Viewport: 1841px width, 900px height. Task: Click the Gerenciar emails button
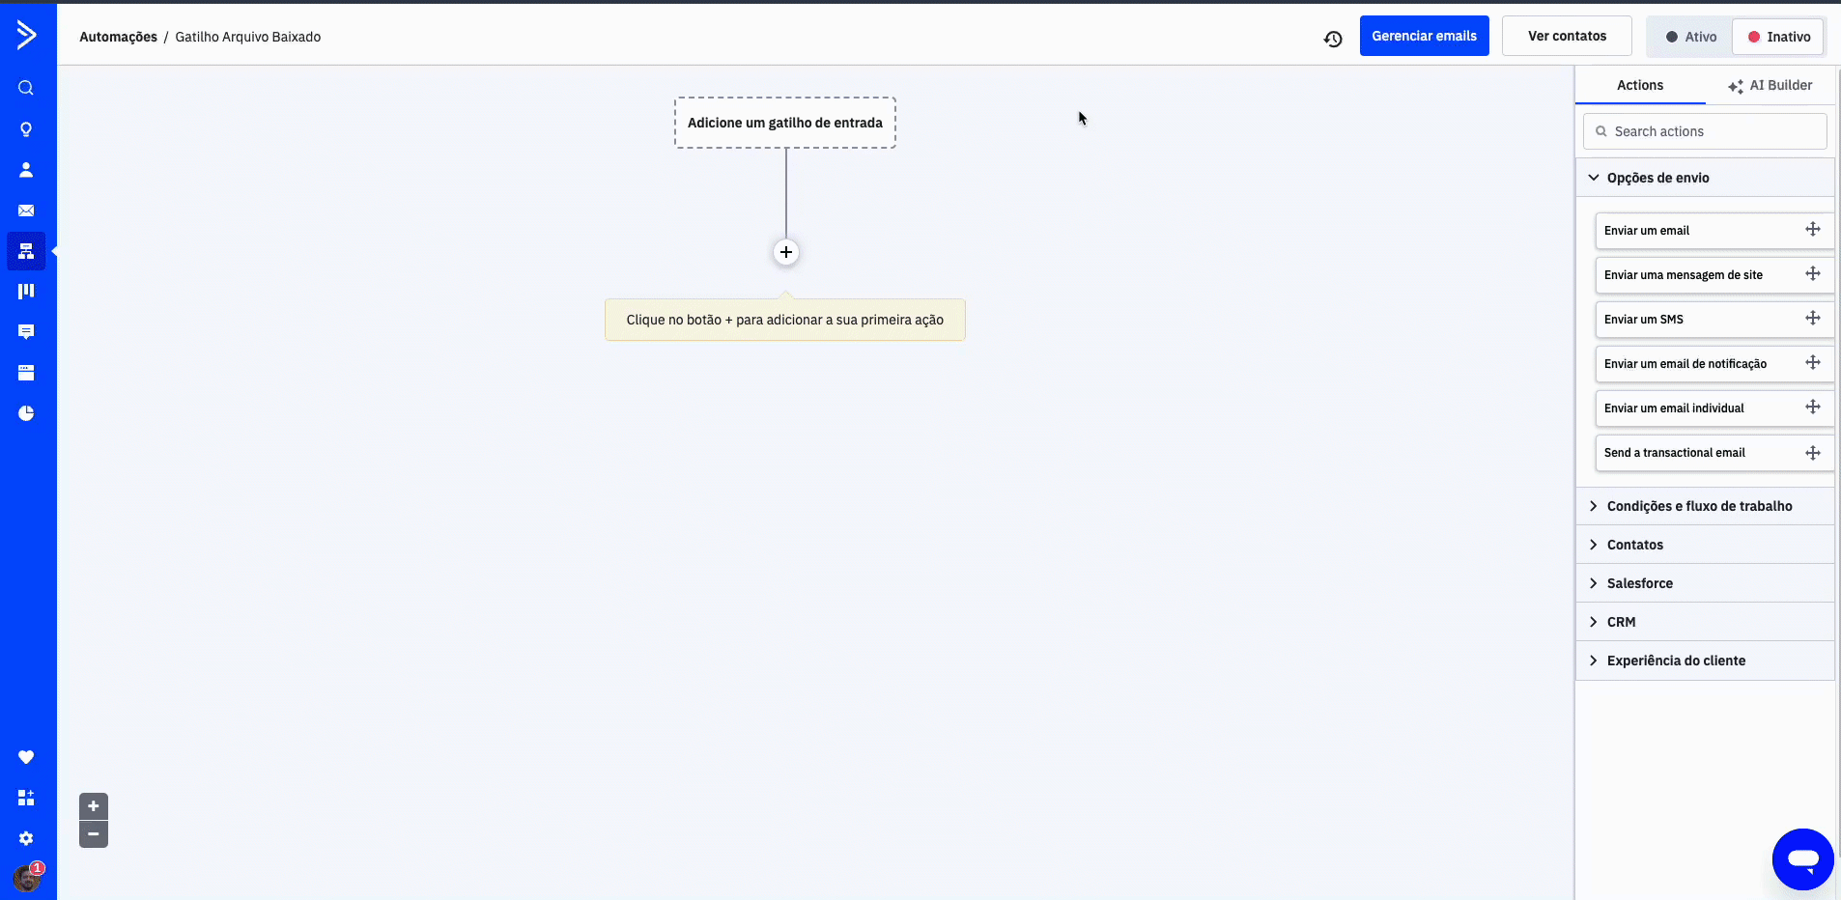1424,36
